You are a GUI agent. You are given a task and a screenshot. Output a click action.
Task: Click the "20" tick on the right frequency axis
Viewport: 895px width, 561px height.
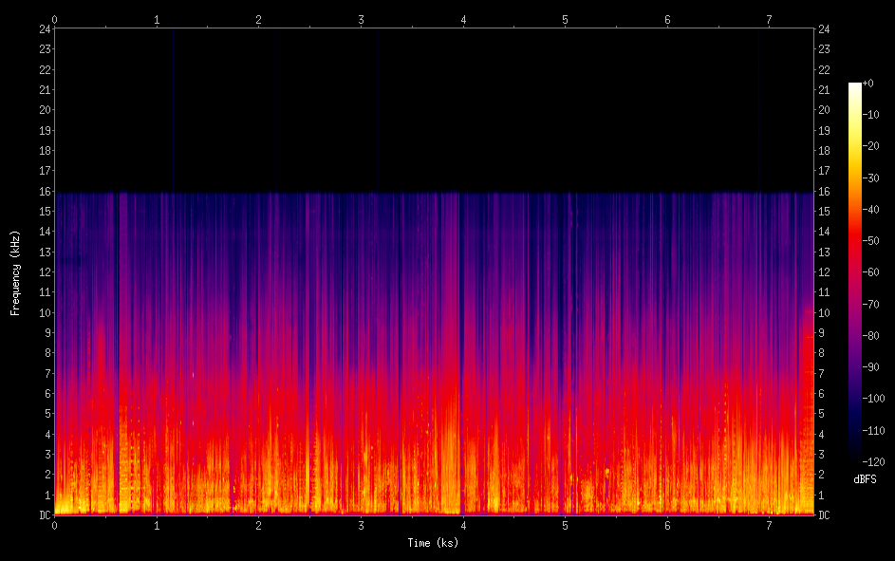point(825,110)
